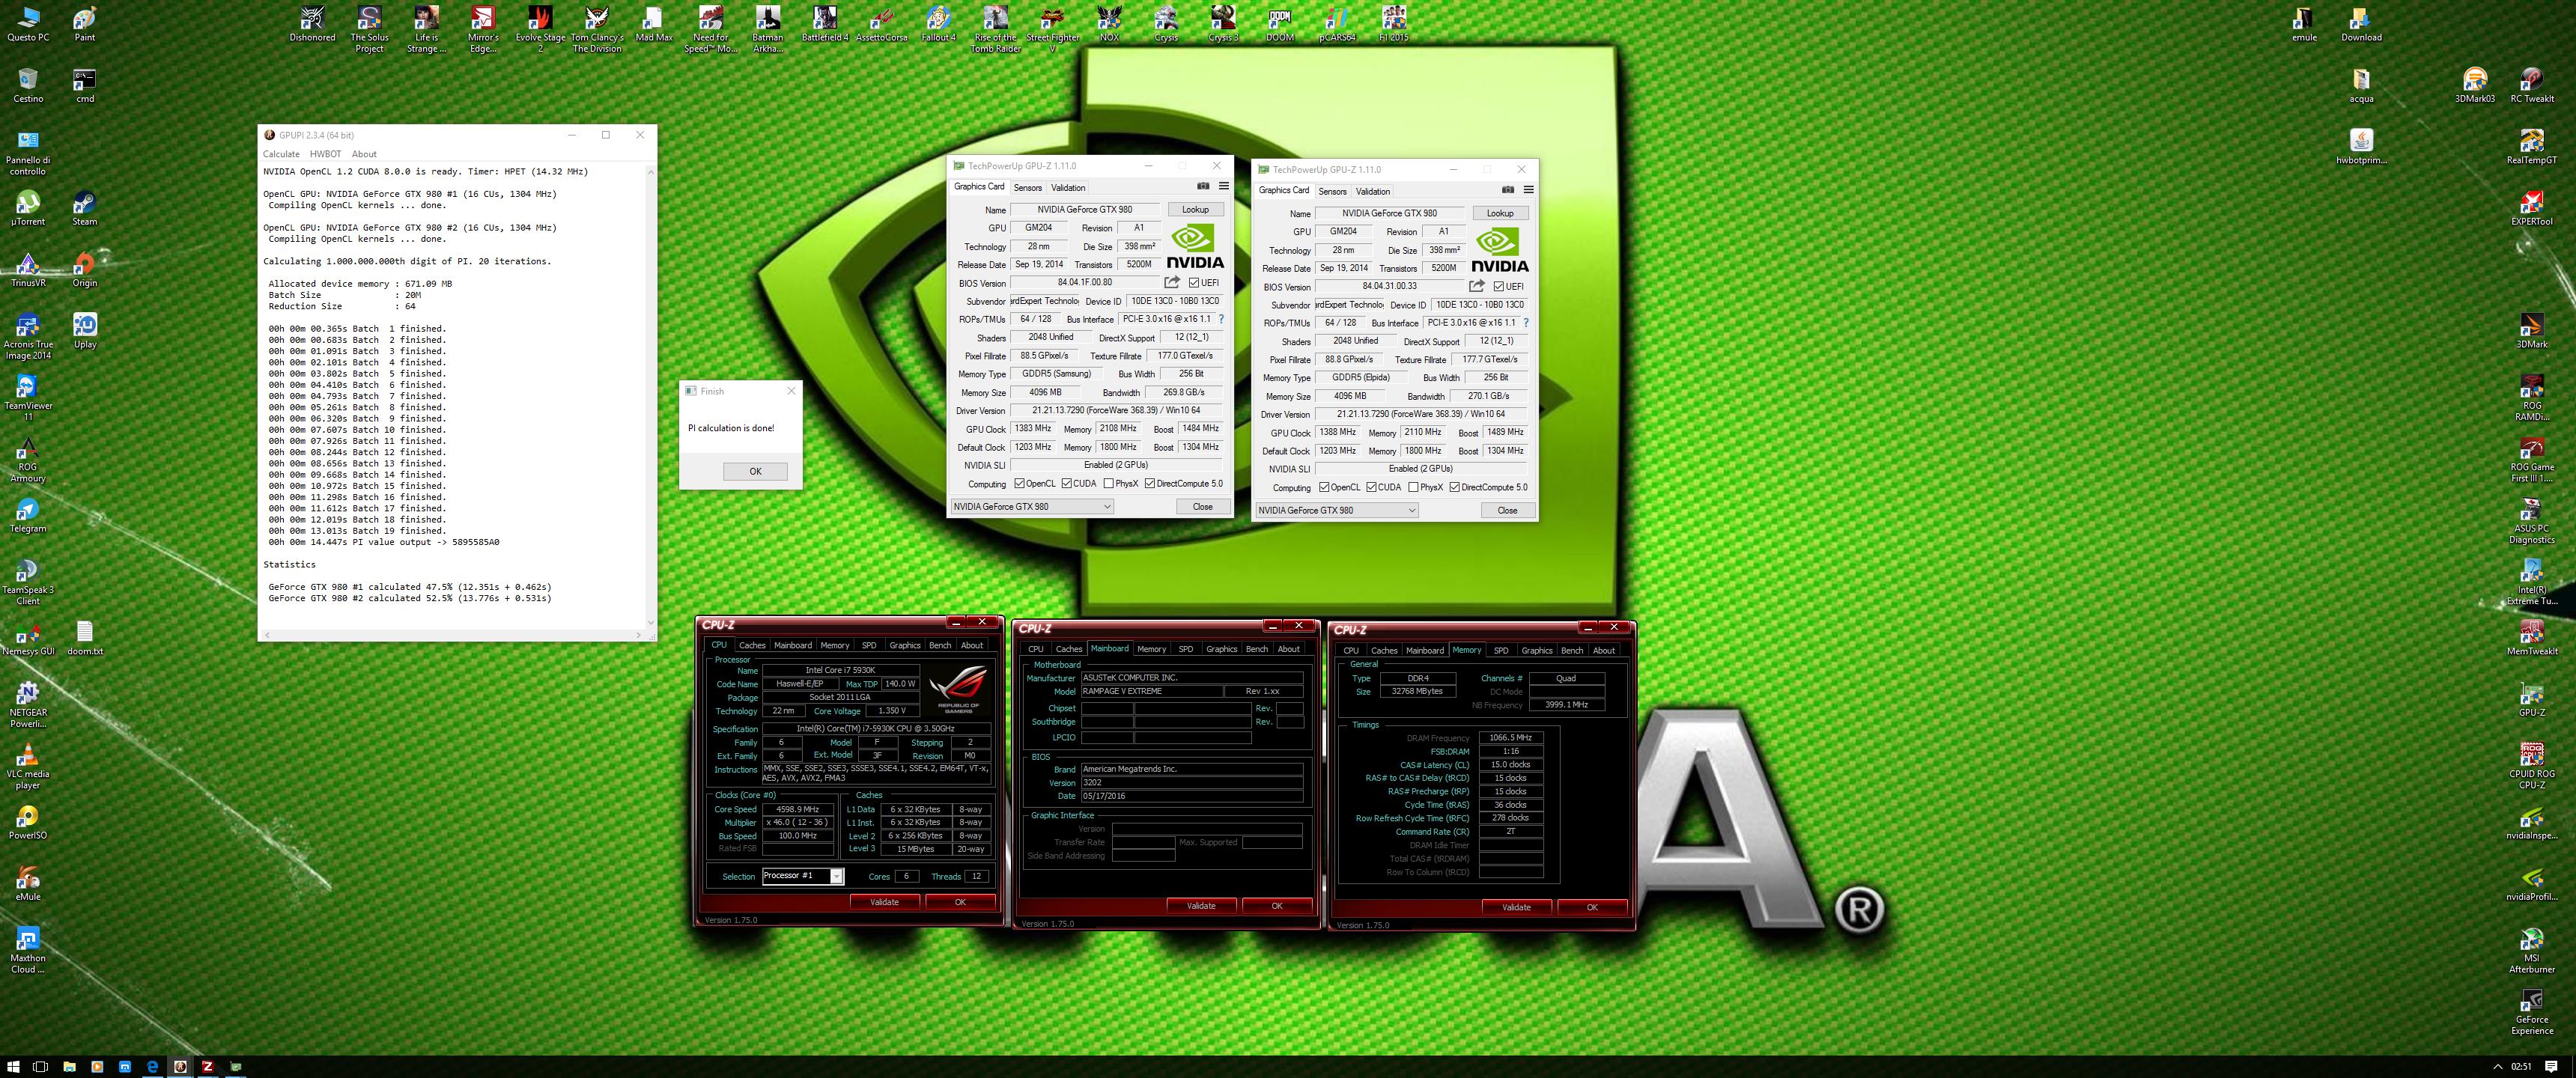Enable PhysX checkbox in right GPU-Z
Image resolution: width=2576 pixels, height=1078 pixels.
[x=1413, y=488]
